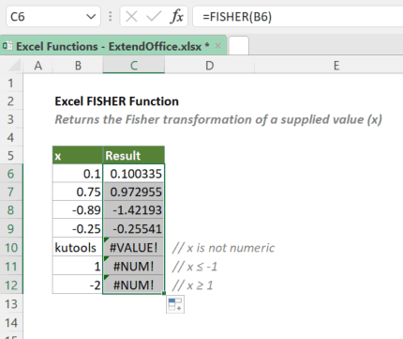The height and width of the screenshot is (339, 403).
Task: Click the Cancel X icon in formula bar
Action: coord(131,16)
